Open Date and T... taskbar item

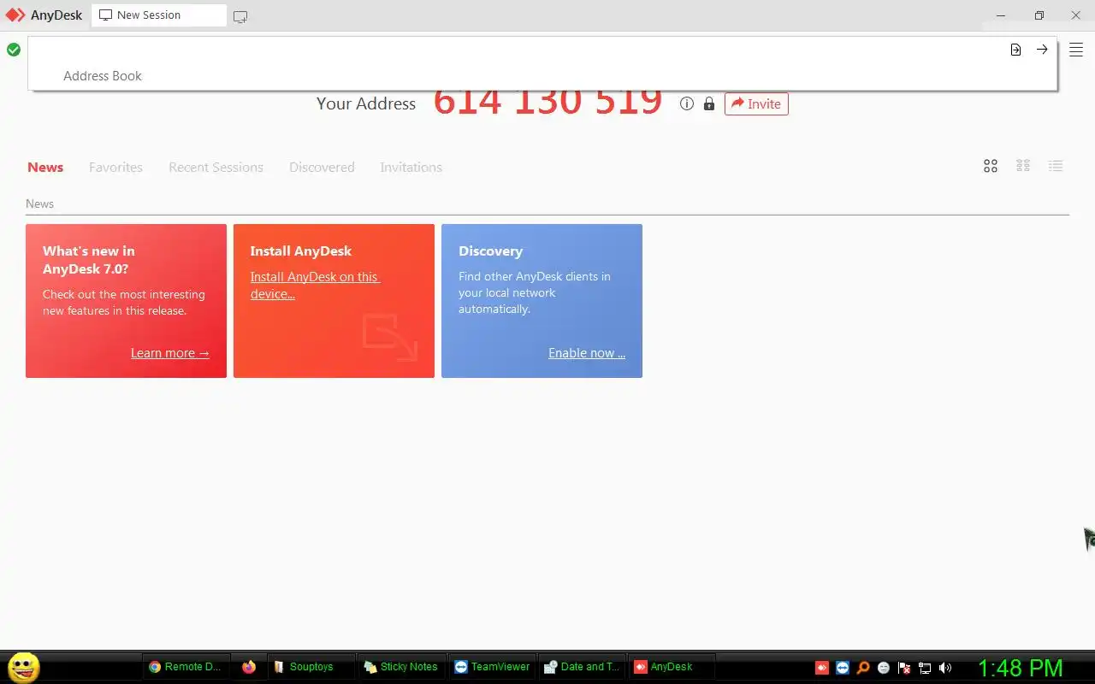582,667
